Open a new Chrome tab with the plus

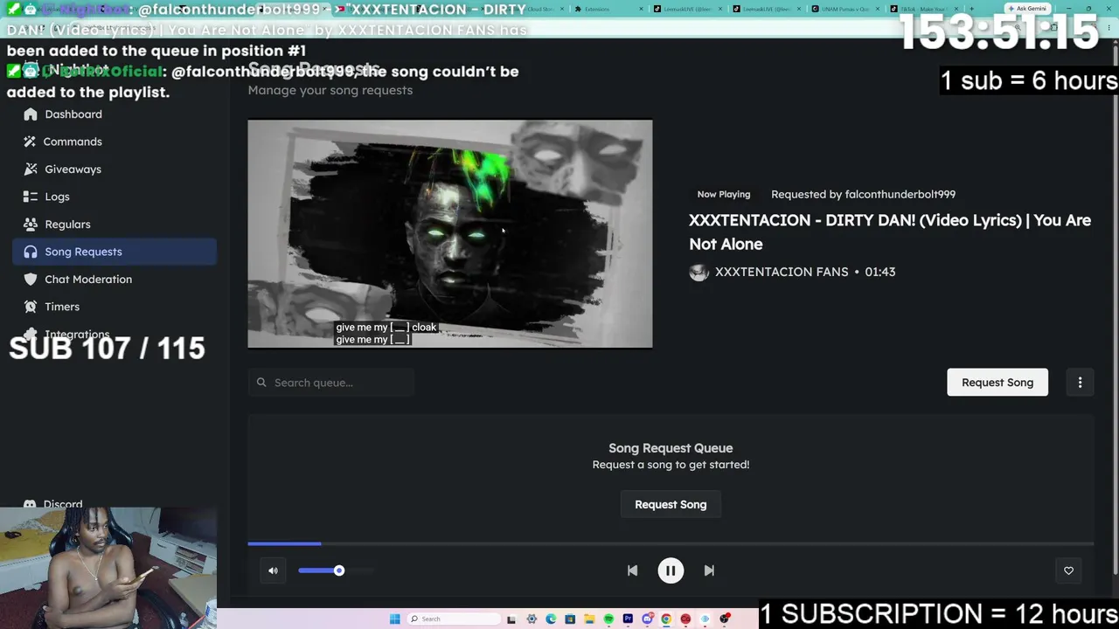tap(971, 9)
